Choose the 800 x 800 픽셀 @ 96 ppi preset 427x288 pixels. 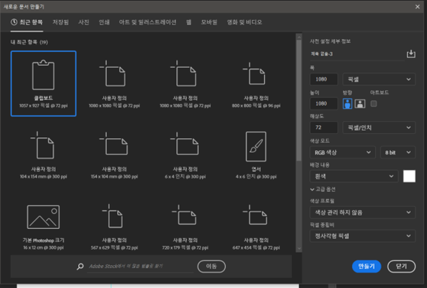256,83
